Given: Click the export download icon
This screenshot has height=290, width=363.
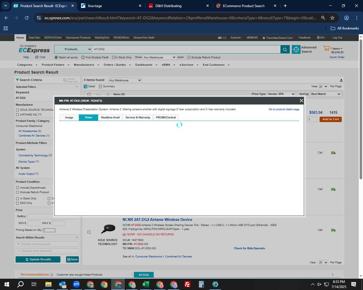Looking at the screenshot, I should (341, 80).
